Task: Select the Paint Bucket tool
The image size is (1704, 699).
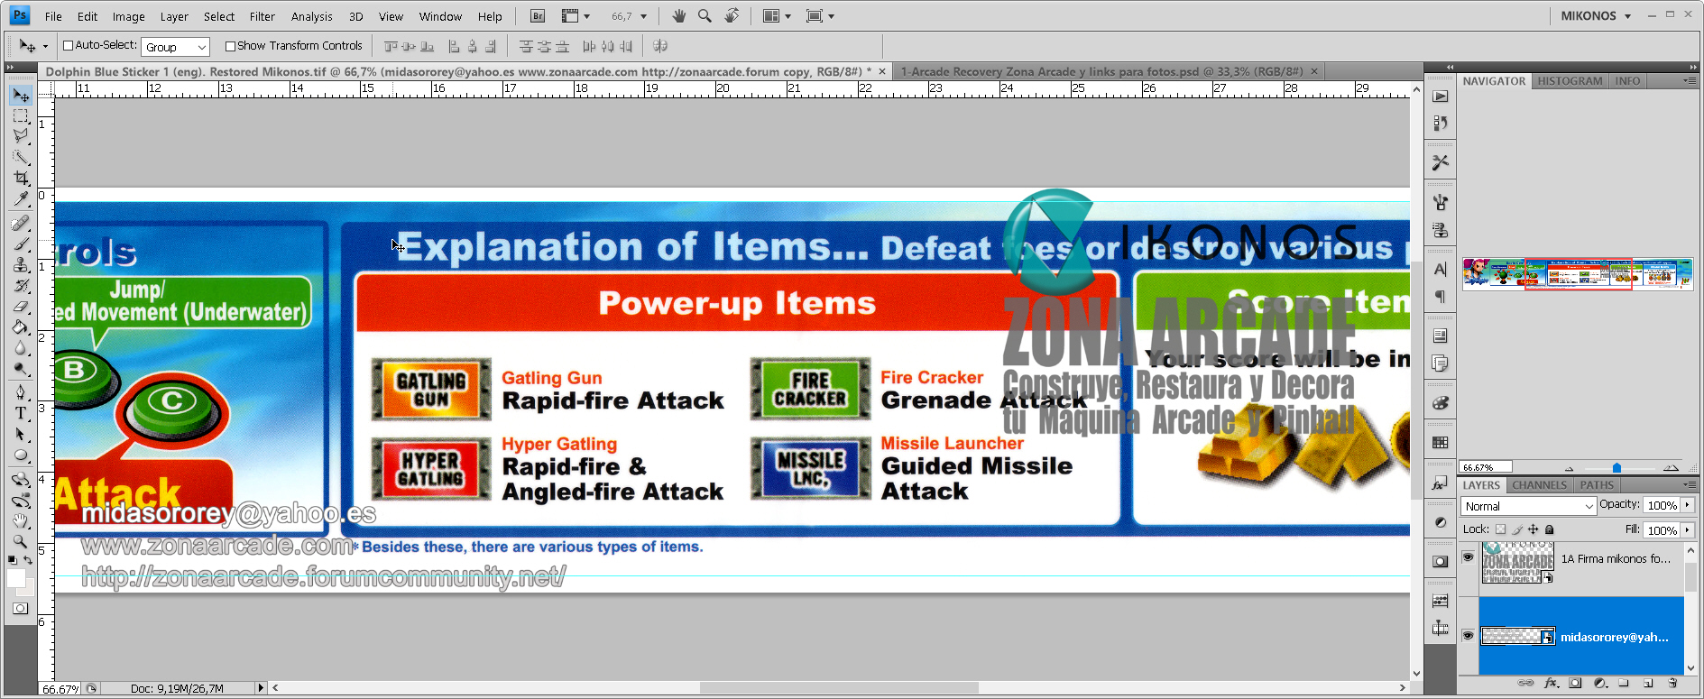Action: click(x=21, y=327)
